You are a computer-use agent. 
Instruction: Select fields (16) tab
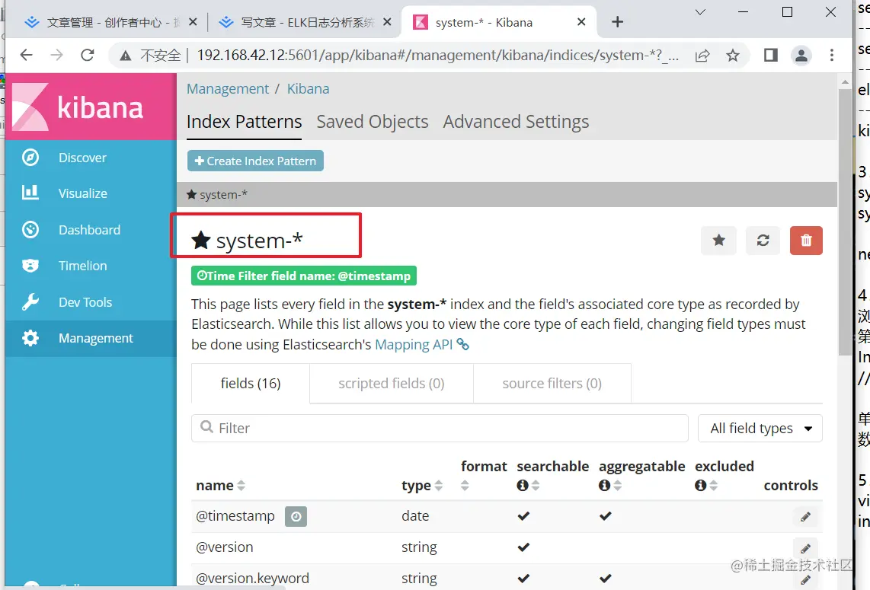point(250,383)
